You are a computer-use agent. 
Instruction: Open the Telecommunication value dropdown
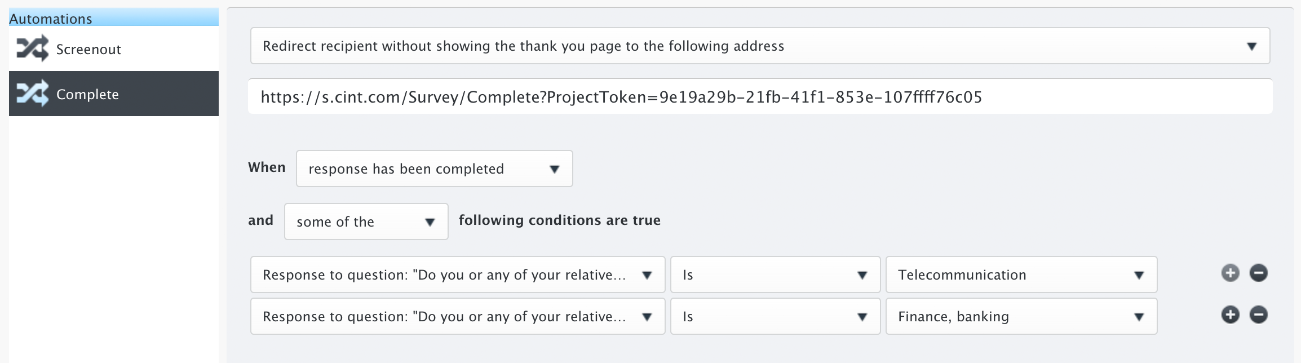point(1021,275)
